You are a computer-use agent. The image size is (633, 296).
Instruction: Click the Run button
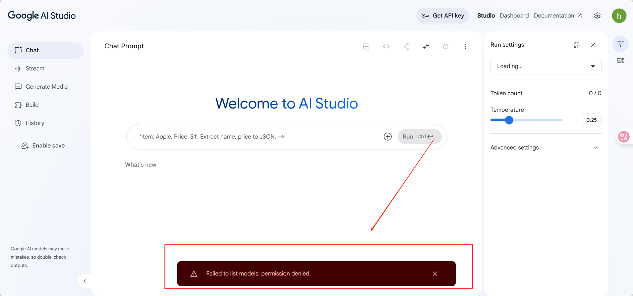(x=420, y=137)
